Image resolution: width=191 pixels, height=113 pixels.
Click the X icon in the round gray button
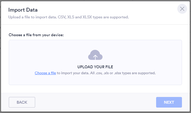(x=182, y=9)
